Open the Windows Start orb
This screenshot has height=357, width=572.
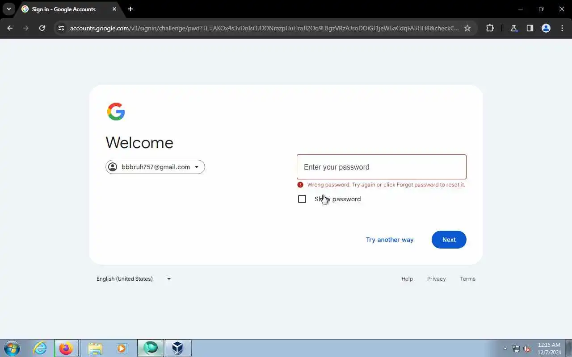12,348
